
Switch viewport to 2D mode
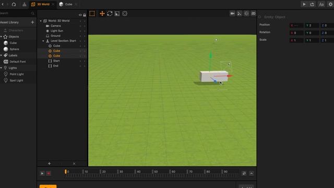click(x=253, y=14)
